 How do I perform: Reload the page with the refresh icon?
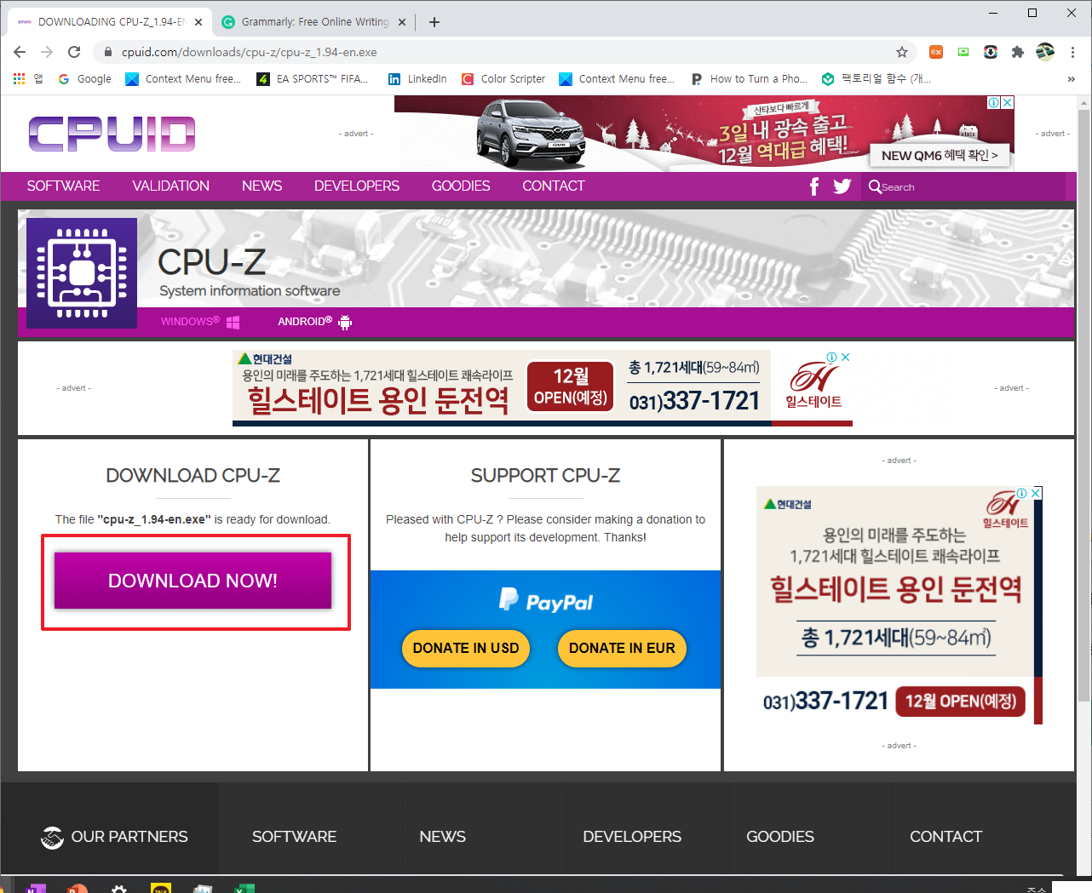74,52
